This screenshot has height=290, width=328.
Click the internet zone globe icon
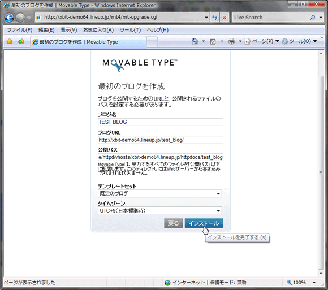pos(167,283)
